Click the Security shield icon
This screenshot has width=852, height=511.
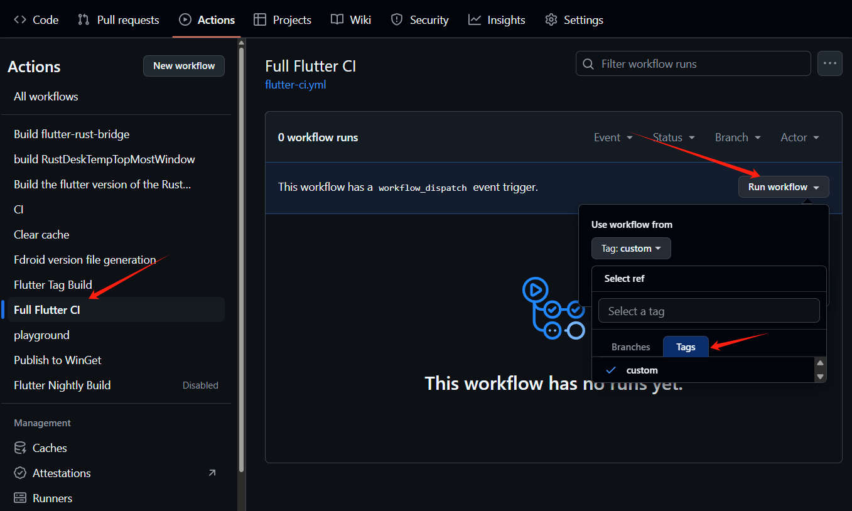tap(397, 20)
